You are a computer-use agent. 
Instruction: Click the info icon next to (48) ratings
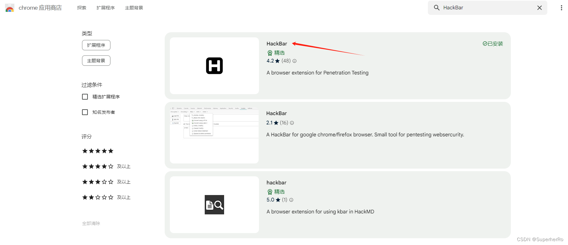click(294, 61)
